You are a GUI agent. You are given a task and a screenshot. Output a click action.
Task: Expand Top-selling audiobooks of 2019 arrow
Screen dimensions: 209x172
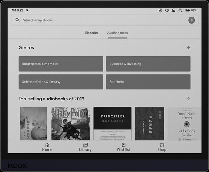click(x=188, y=99)
